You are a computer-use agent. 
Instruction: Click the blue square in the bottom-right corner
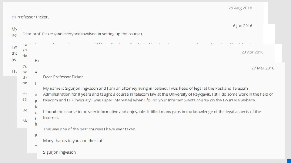tap(289, 161)
